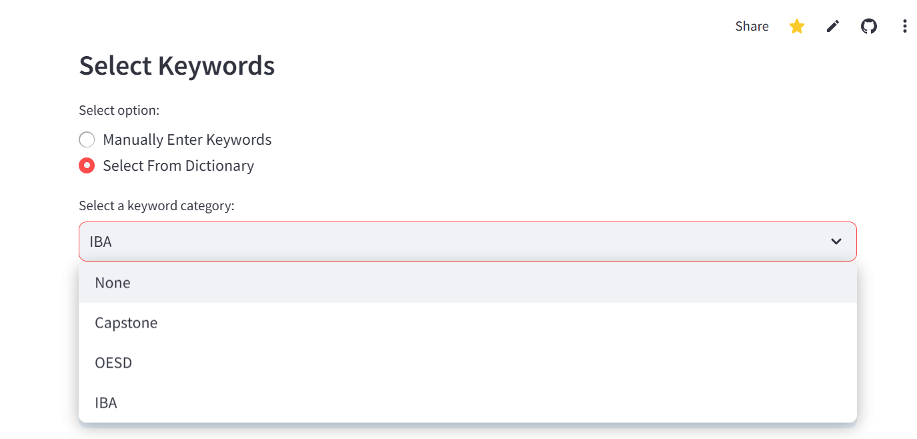
Task: Open the GitHub repository icon
Action: point(869,26)
